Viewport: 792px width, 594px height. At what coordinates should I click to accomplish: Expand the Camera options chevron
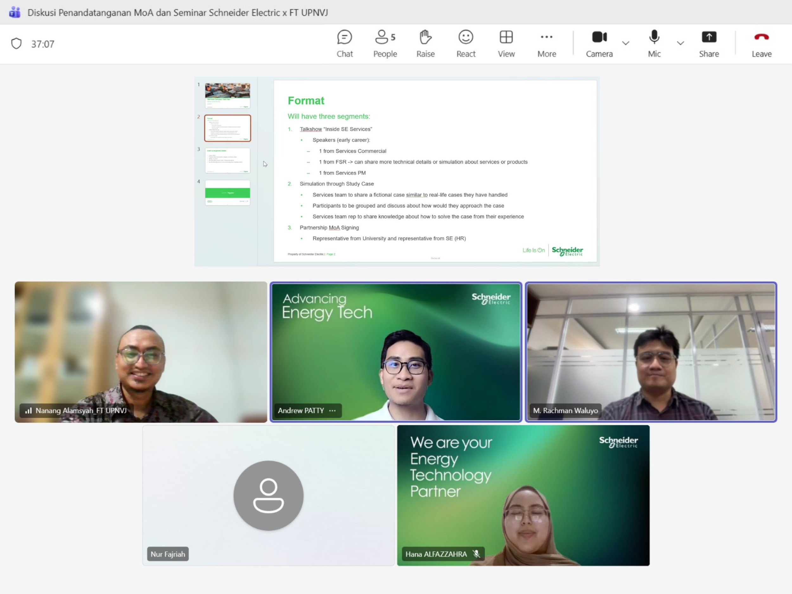625,43
